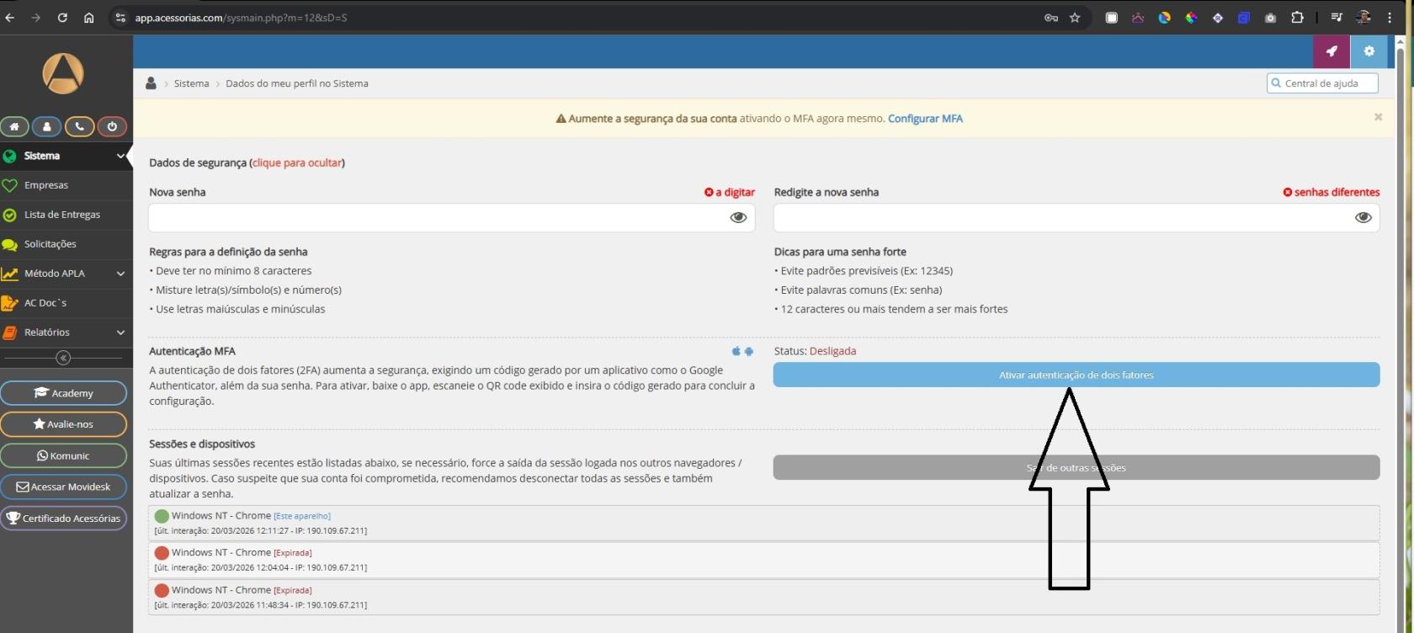Show password in Nova senha field
The height and width of the screenshot is (633, 1414).
pos(738,217)
